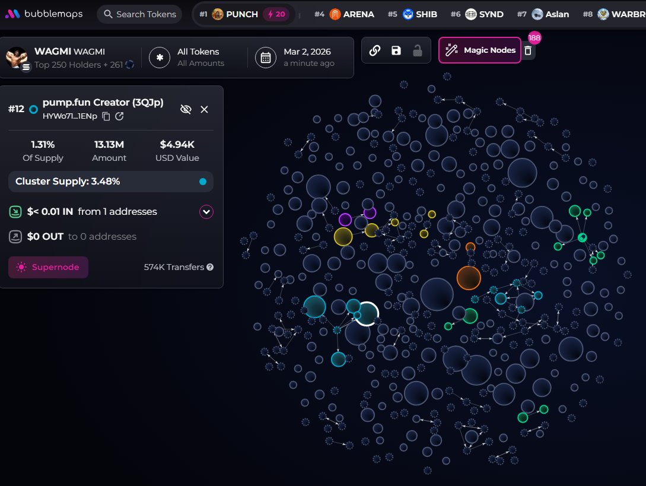Toggle the lock icon
The height and width of the screenshot is (486, 646).
coord(418,50)
